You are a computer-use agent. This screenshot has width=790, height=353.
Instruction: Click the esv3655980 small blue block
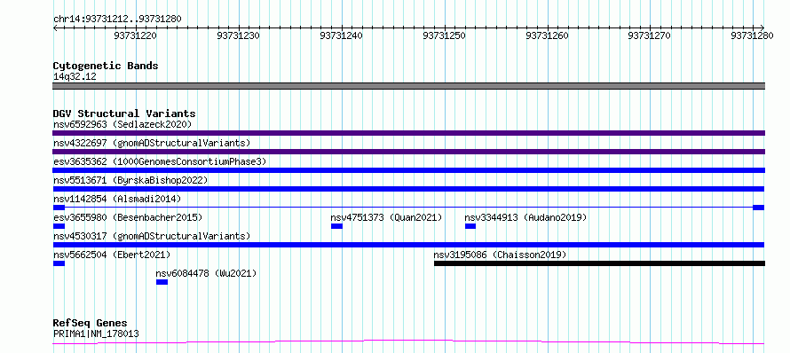tap(59, 226)
